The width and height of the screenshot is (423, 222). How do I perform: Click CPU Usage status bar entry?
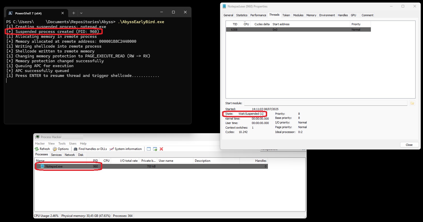(x=46, y=216)
